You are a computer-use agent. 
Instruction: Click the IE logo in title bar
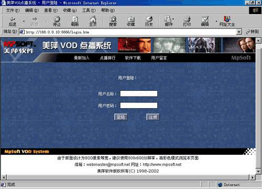pyautogui.click(x=3, y=3)
